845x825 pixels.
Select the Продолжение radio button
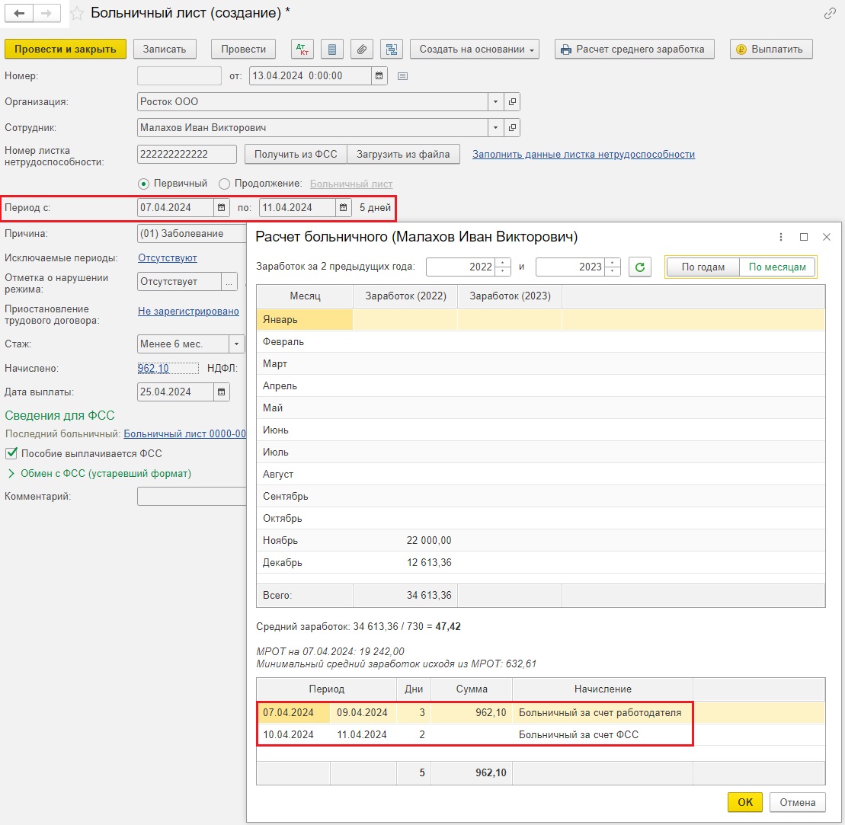[224, 184]
